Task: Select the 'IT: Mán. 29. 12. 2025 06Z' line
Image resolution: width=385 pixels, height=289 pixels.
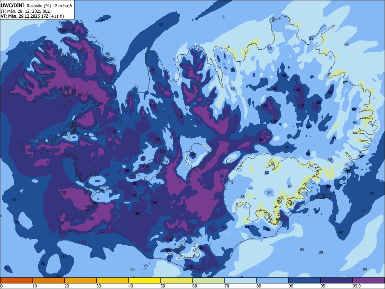Action: click(x=25, y=11)
